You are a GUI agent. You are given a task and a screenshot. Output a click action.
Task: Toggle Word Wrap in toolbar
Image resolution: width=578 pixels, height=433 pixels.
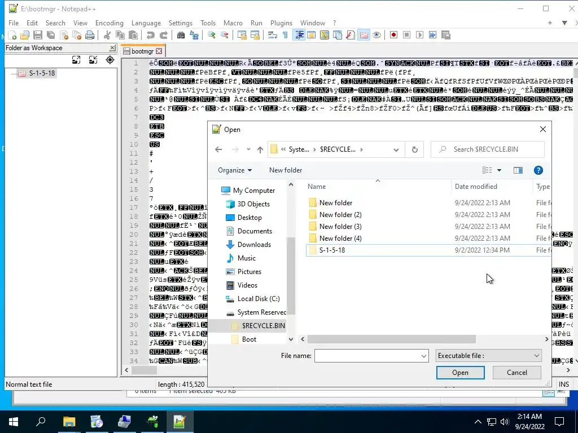273,35
